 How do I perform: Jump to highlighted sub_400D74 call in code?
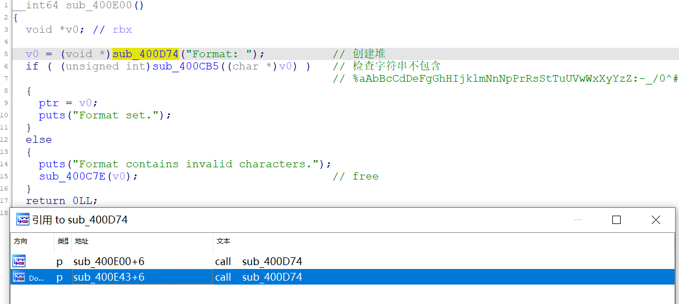tap(145, 54)
